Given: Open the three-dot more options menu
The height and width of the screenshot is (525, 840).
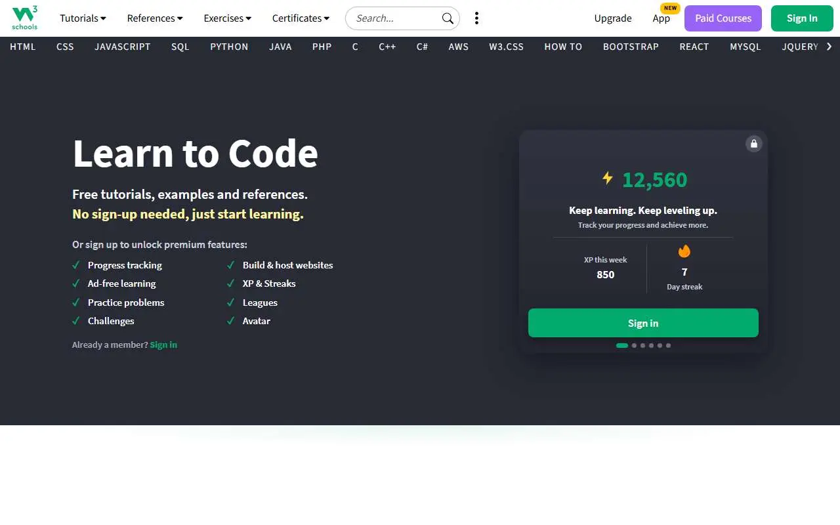Looking at the screenshot, I should click(476, 18).
